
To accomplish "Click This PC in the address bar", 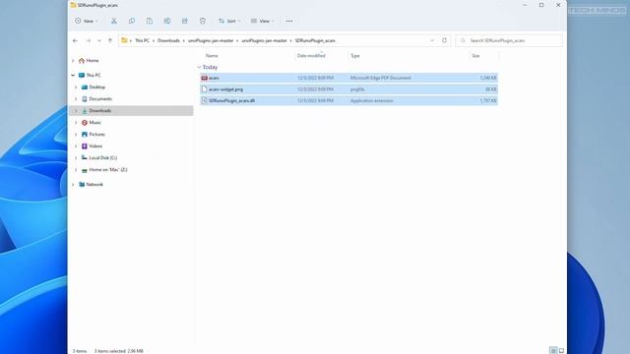I will tap(142, 40).
